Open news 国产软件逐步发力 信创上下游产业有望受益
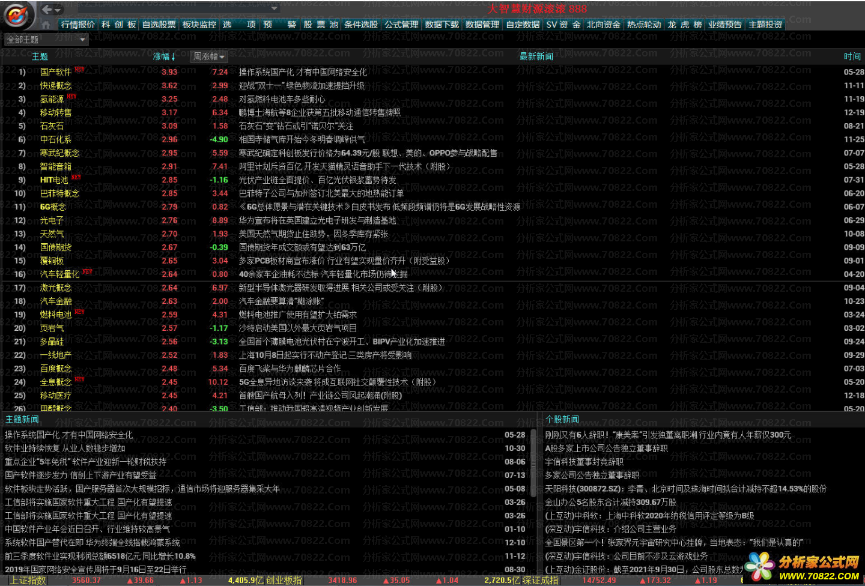865x586 pixels. click(x=80, y=476)
